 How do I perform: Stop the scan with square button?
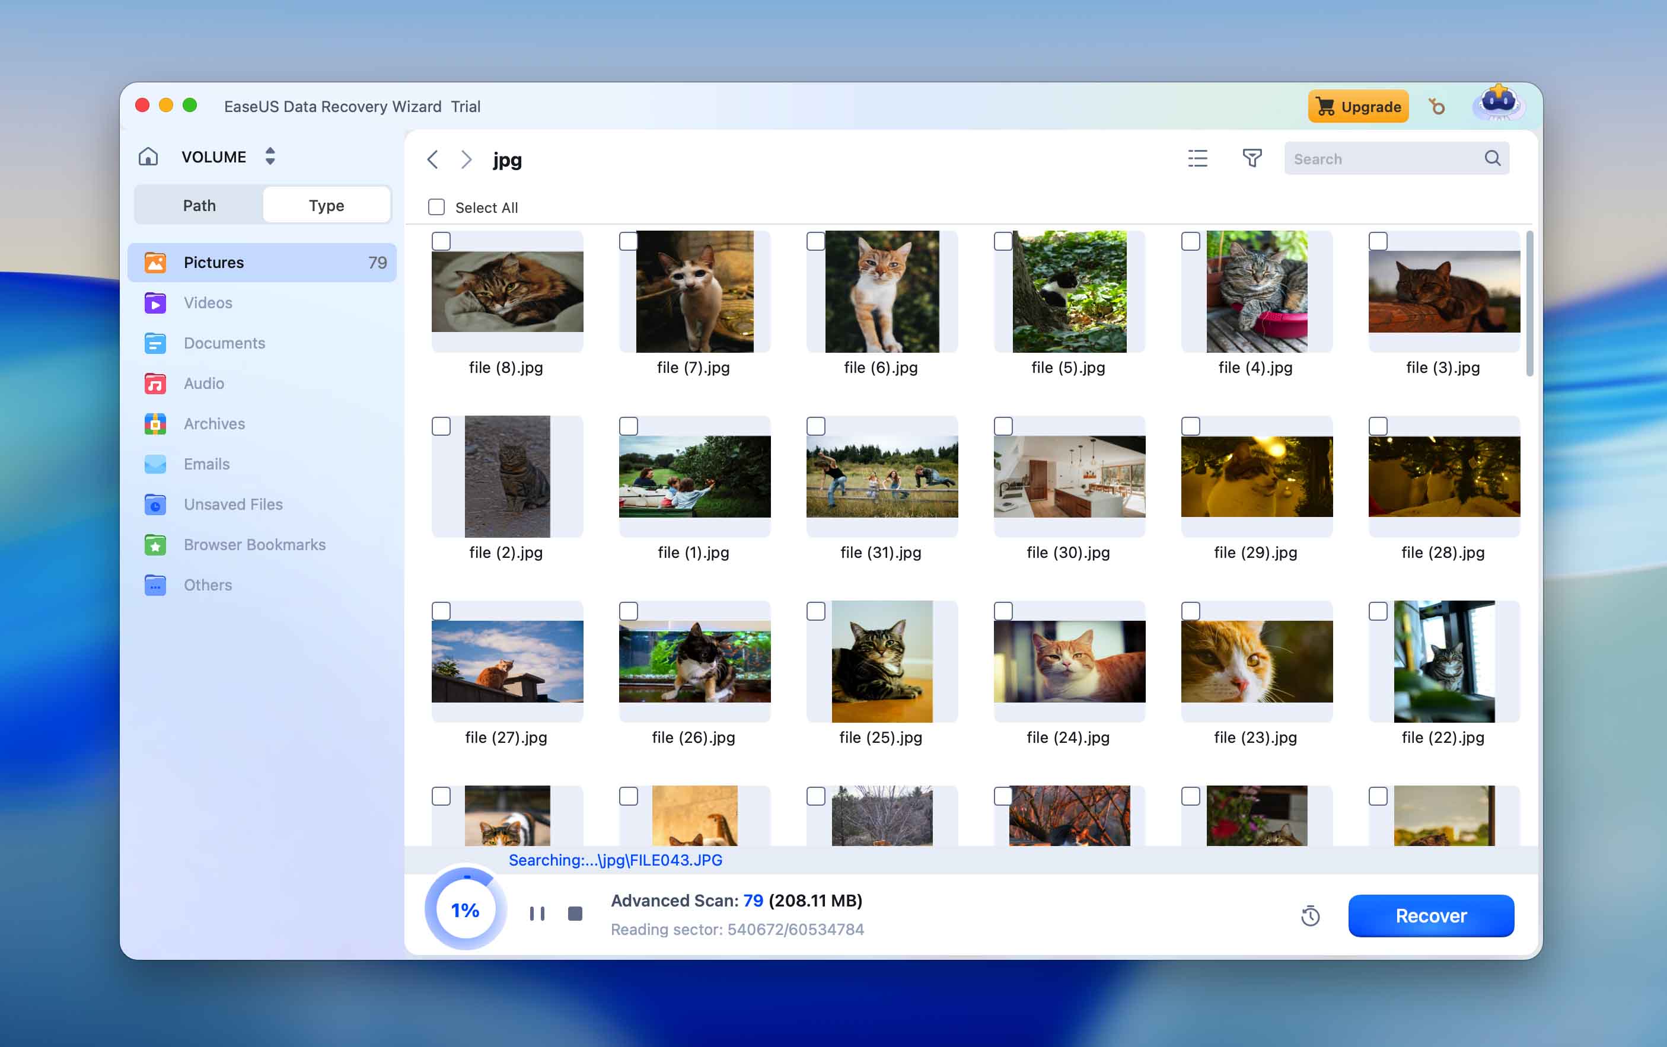pos(575,914)
